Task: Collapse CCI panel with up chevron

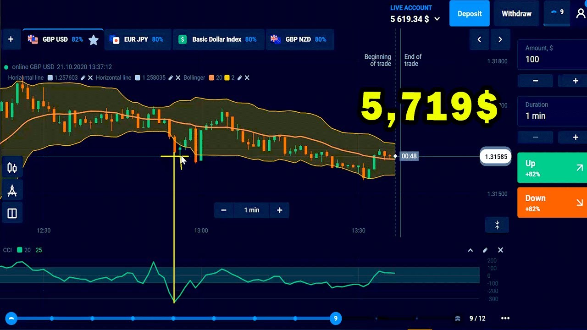Action: coord(470,250)
